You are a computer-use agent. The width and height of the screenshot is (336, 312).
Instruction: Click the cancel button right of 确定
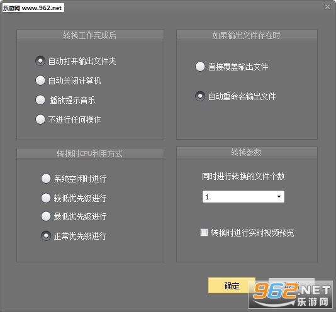(x=291, y=286)
